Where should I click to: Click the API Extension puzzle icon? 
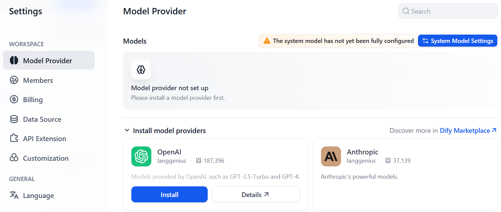(x=14, y=138)
